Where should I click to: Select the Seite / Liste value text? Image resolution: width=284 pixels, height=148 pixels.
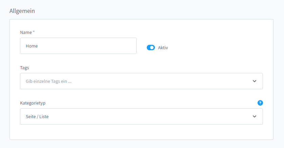pos(37,116)
